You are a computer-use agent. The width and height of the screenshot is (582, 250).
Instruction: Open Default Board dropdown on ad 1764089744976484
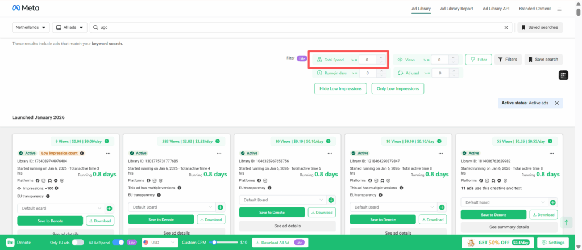[x=61, y=209]
